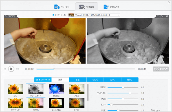This screenshot has height=112, width=172.
Task: Choose the ミラーリング effect thumbnail
Action: 15,103
